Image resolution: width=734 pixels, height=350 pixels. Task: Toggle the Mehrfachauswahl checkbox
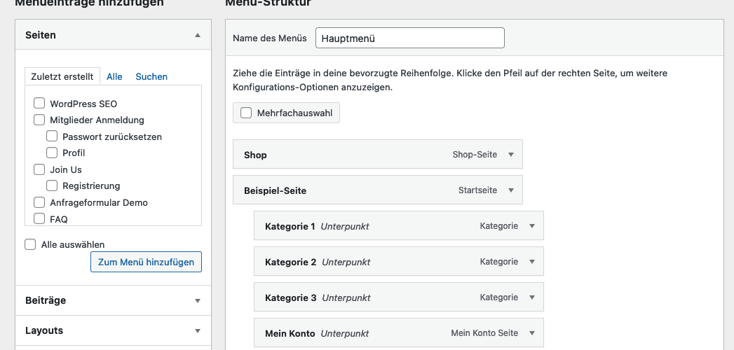pos(246,113)
